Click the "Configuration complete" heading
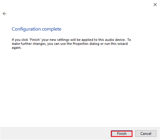160x140 pixels. (x=37, y=29)
